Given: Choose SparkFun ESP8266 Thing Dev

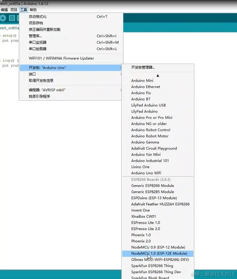Looking at the screenshot, I should (158, 272).
